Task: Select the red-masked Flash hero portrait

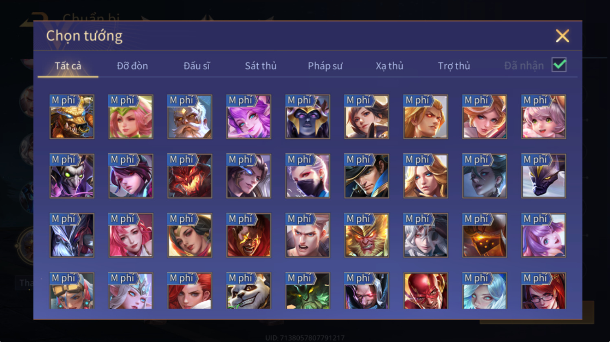Action: click(x=426, y=291)
